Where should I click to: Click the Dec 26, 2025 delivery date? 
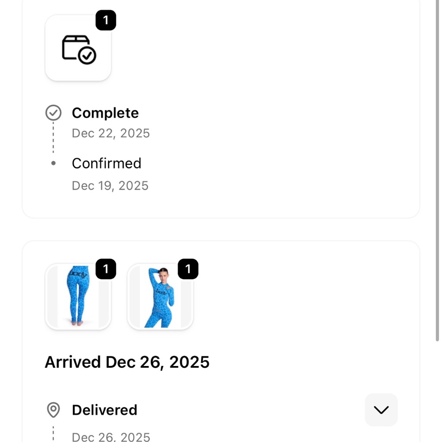(111, 437)
